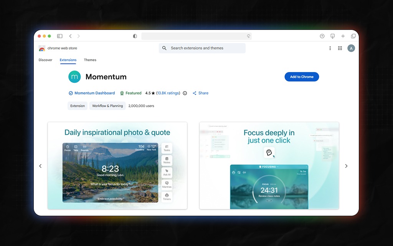Click the ratings info icon
This screenshot has height=246, width=393.
(x=185, y=93)
